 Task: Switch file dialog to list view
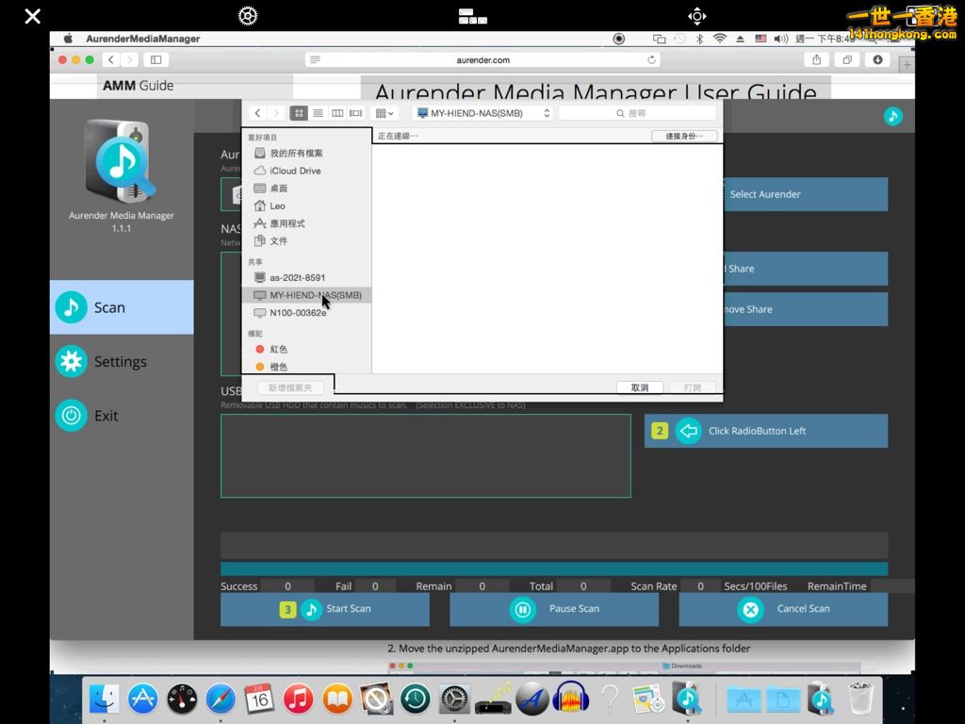tap(318, 113)
